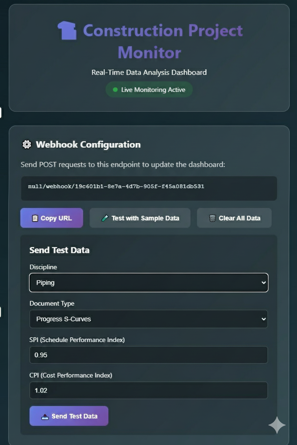Click the Webhook Configuration heading text
Screen dimensions: 297x445
click(x=88, y=144)
